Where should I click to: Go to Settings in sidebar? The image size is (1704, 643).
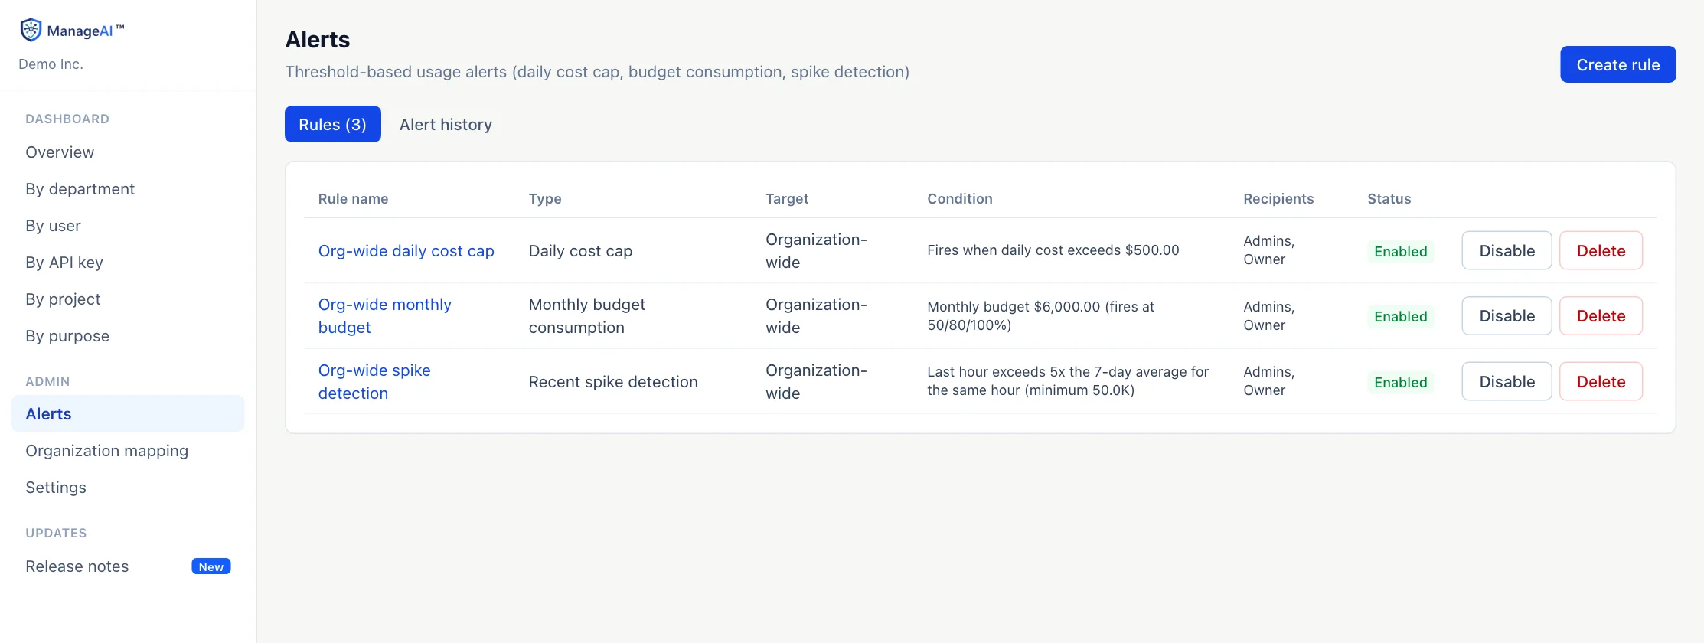click(x=56, y=488)
